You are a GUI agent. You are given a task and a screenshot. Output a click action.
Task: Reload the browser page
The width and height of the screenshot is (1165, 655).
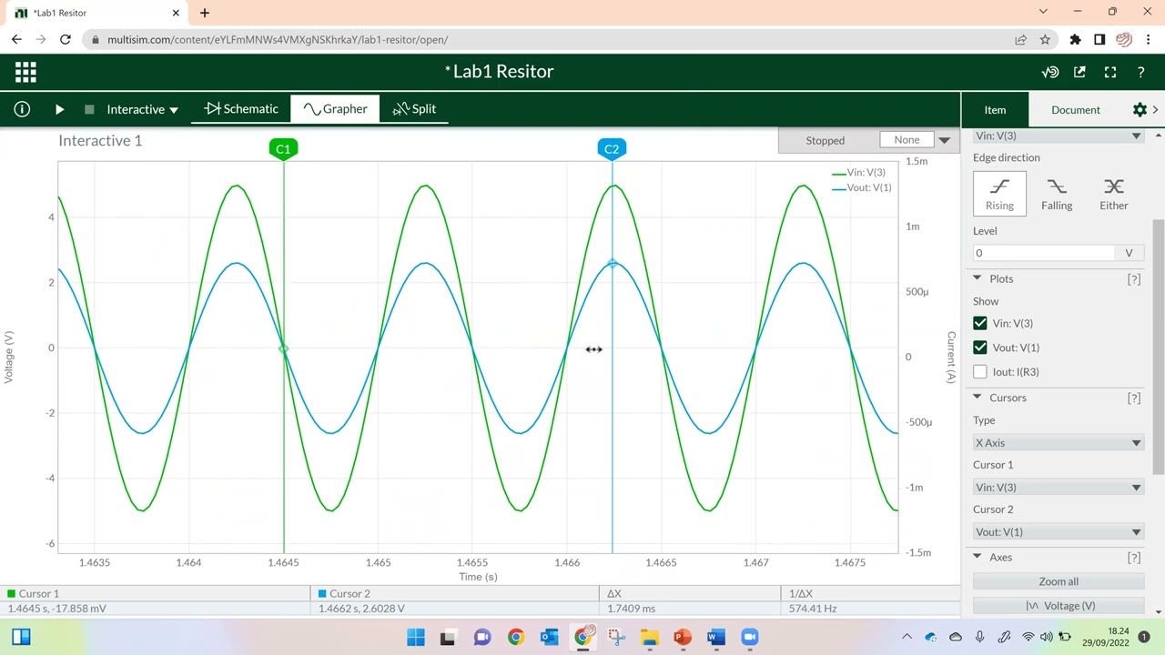65,39
